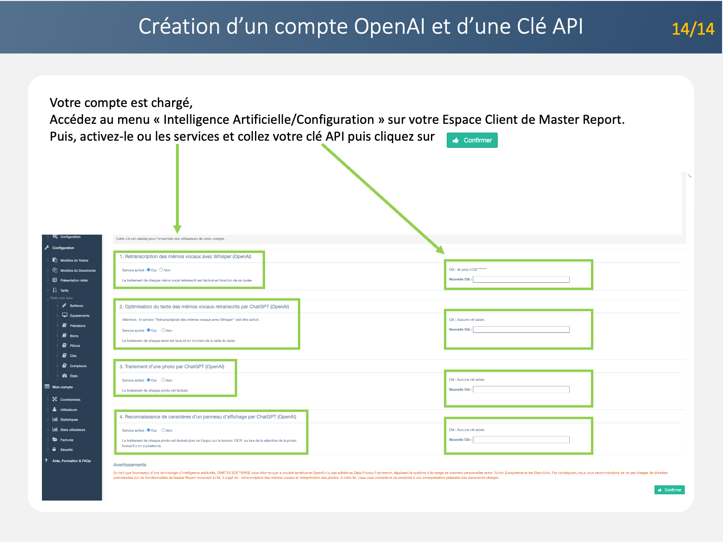Open Modèles de Textes in the sidebar

click(74, 260)
